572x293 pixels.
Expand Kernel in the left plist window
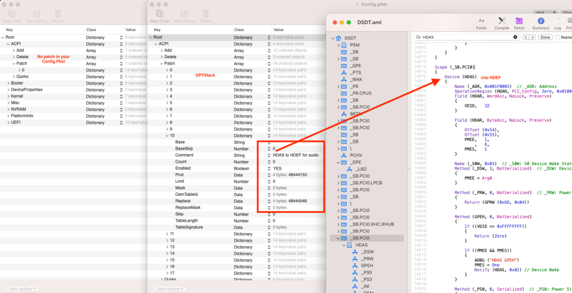(8, 96)
